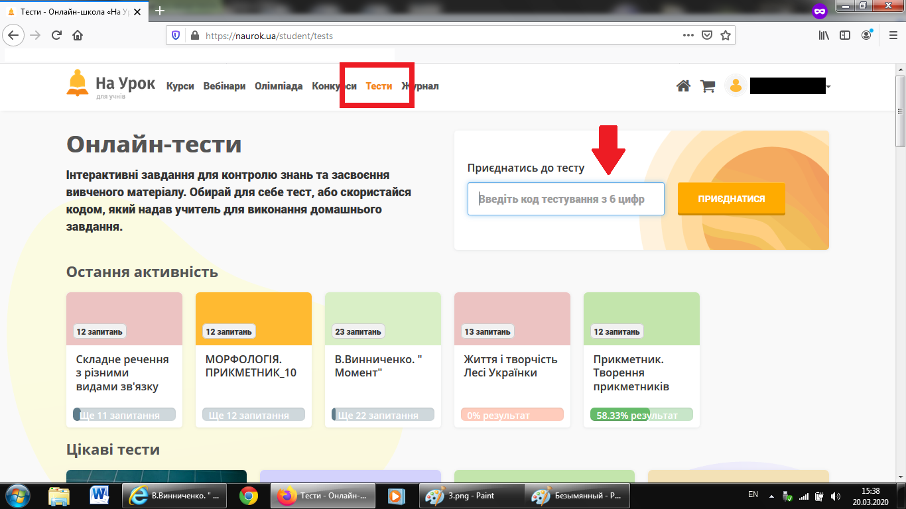The height and width of the screenshot is (509, 906).
Task: Click the Цікаві тести heading
Action: click(113, 449)
